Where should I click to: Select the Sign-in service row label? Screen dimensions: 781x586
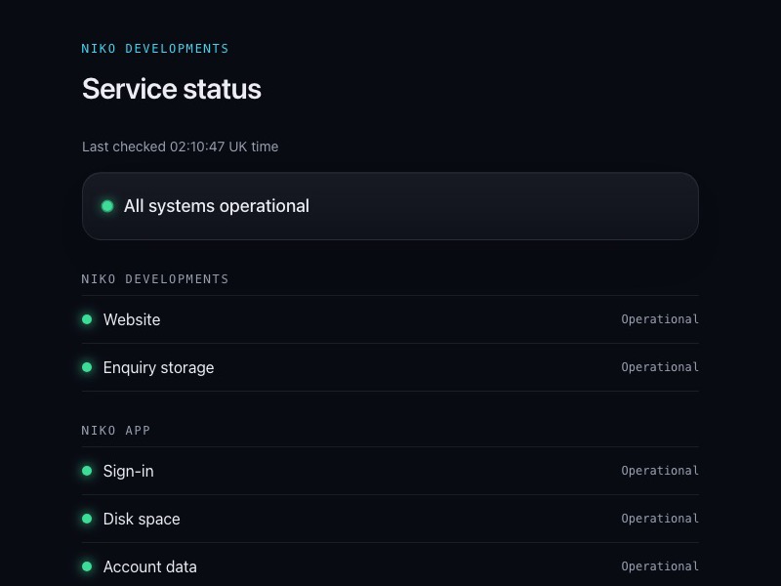tap(128, 471)
